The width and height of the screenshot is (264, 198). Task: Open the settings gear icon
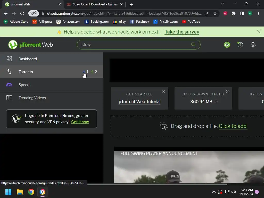pos(253,45)
